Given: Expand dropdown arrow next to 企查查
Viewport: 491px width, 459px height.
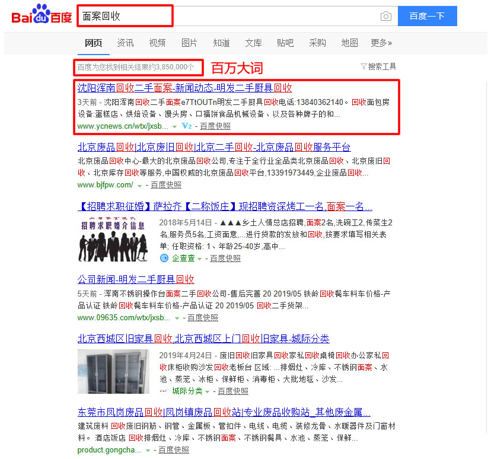Looking at the screenshot, I should point(199,259).
